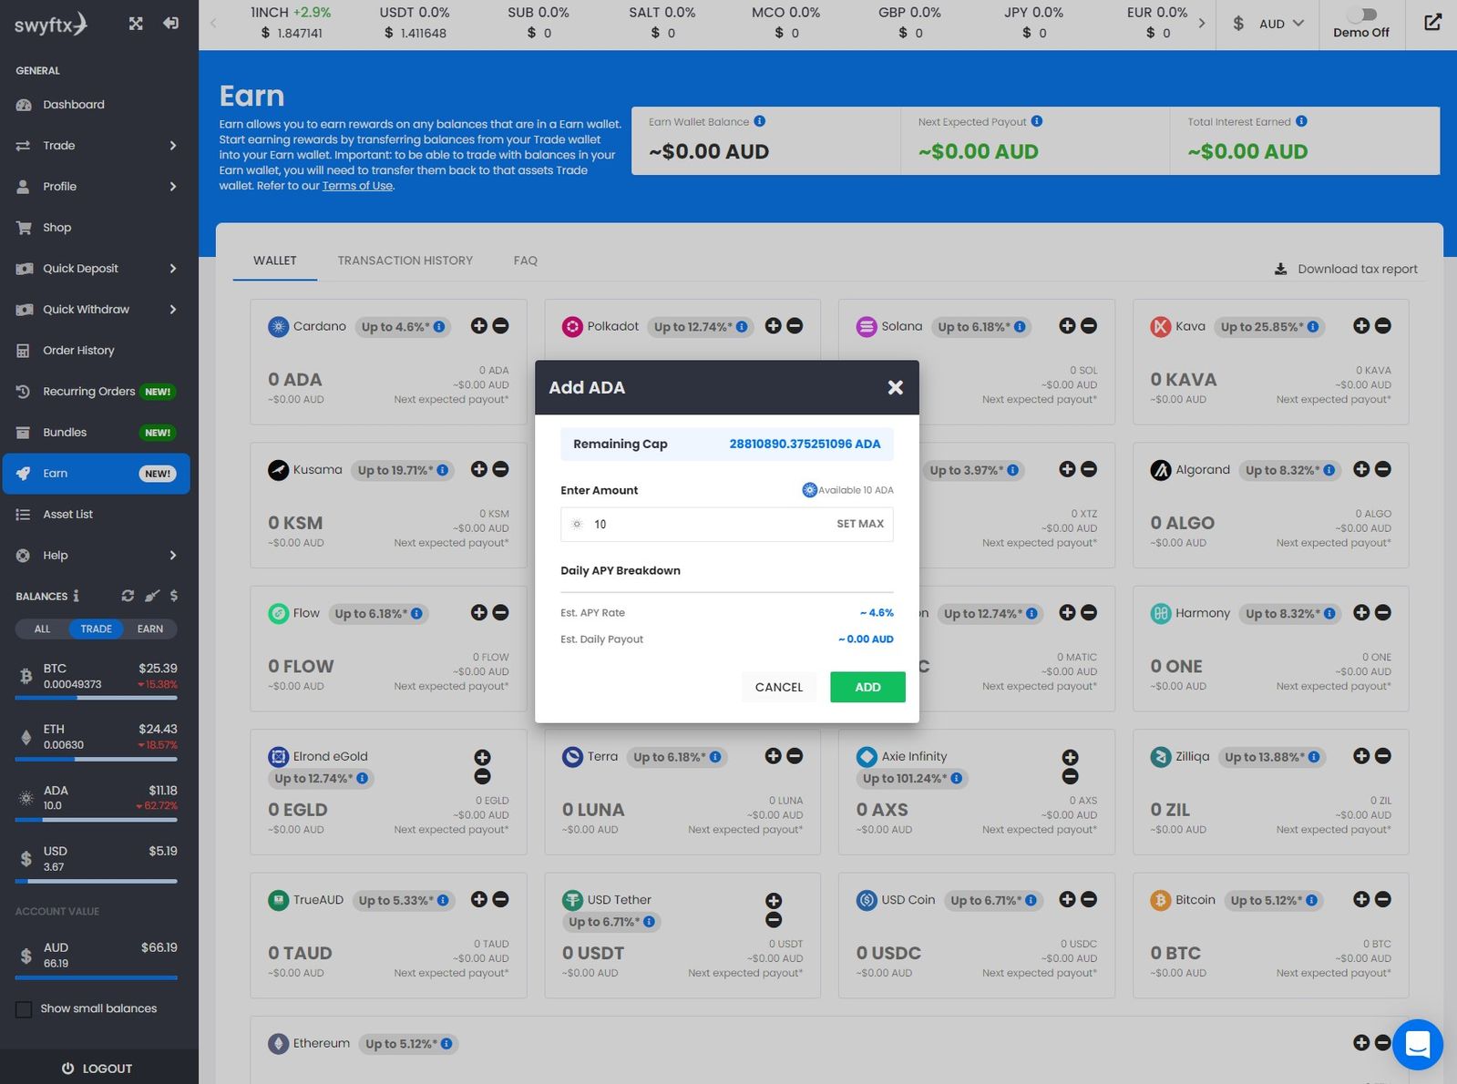Screen dimensions: 1457x1084
Task: Expand the Help sidebar menu
Action: (x=99, y=556)
